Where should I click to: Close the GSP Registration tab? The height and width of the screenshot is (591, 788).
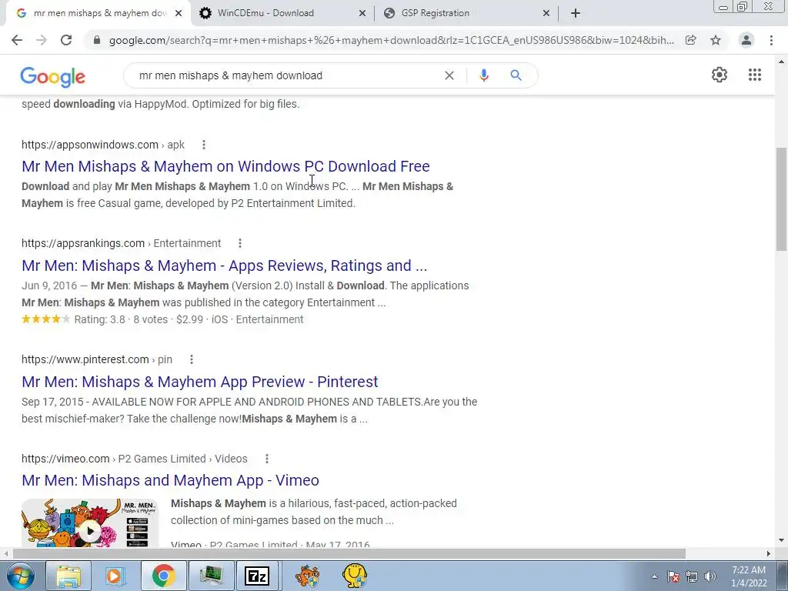[x=546, y=13]
